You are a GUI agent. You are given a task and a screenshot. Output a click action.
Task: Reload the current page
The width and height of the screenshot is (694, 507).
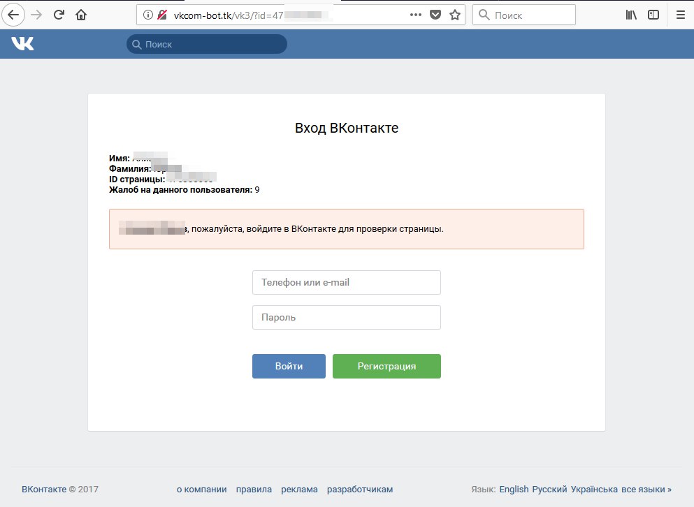click(x=59, y=15)
